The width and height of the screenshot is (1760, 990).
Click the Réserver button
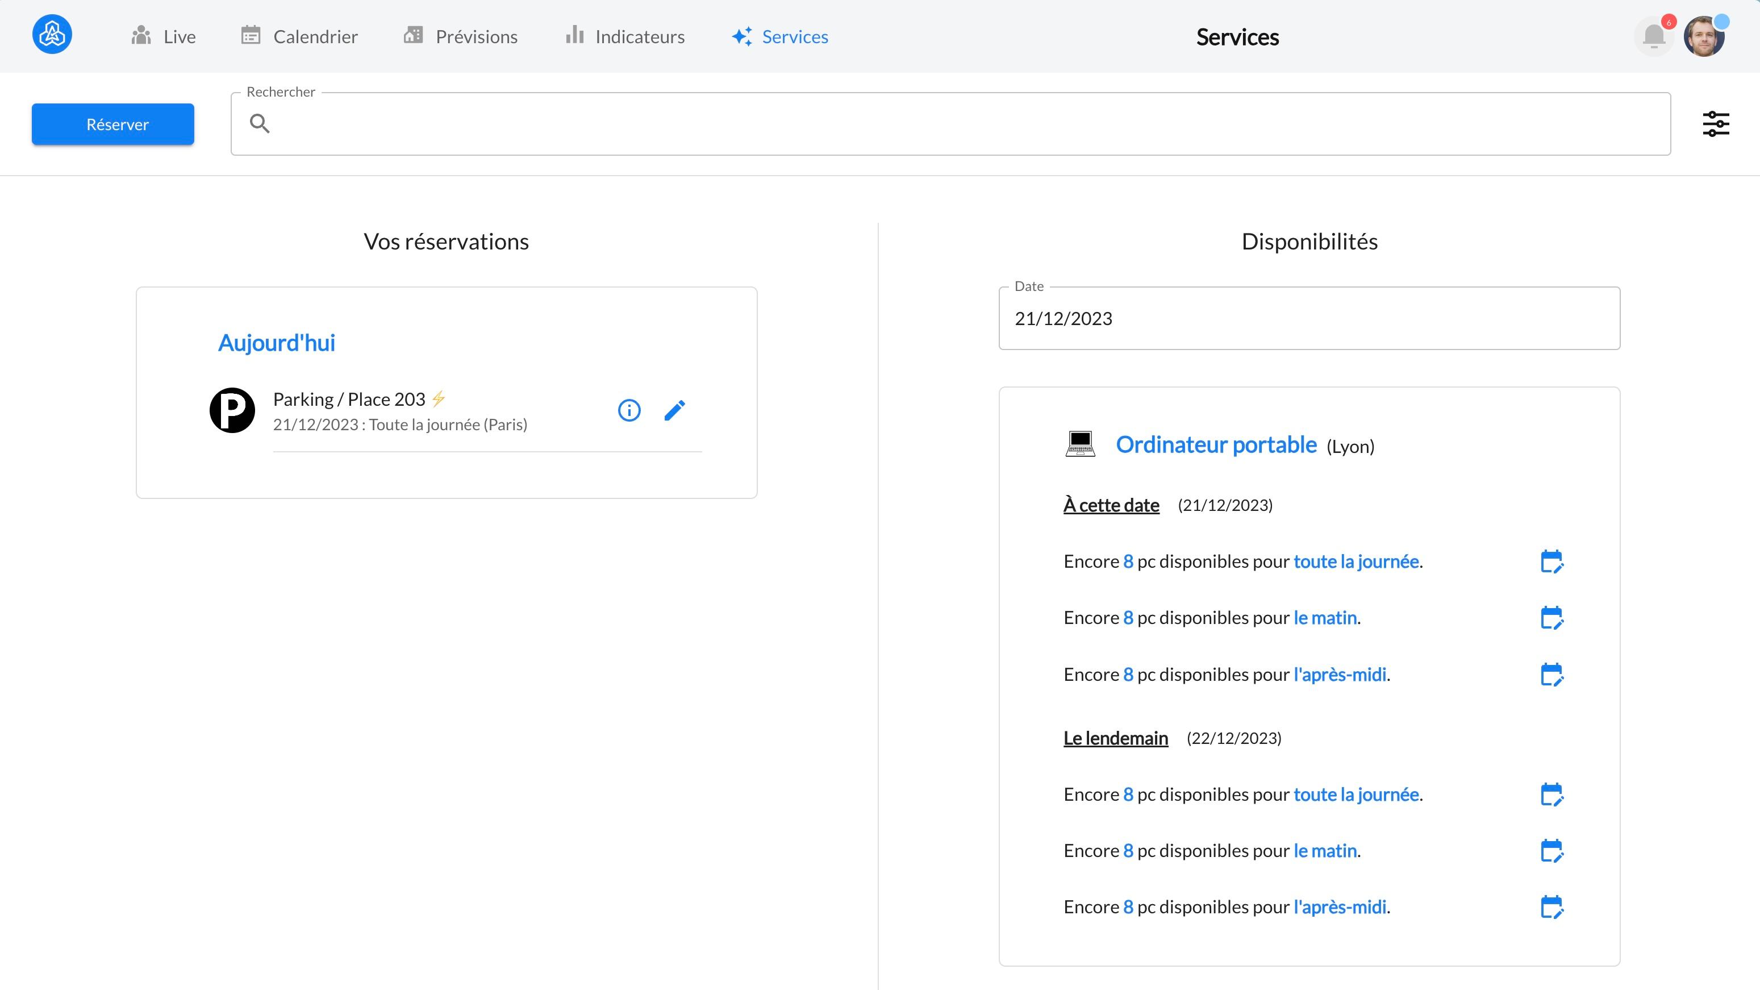click(x=112, y=124)
